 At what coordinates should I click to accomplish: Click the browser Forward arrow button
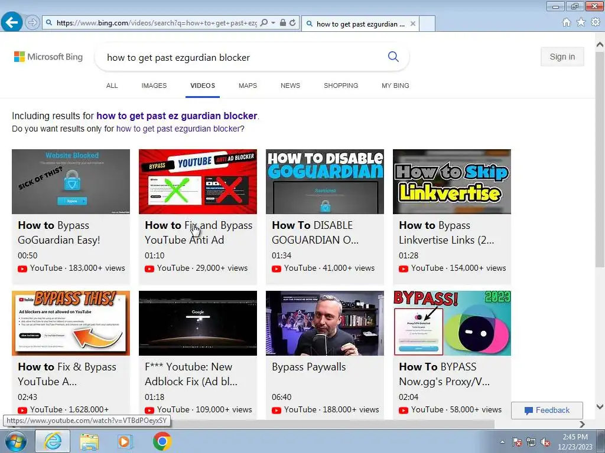32,23
